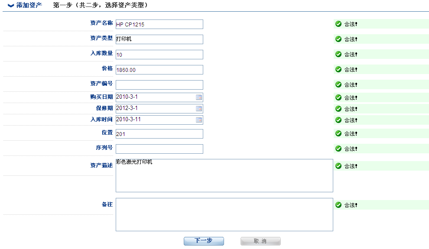Screen dimensions: 429x249
Task: Select the 入库数量 input field
Action: (159, 55)
